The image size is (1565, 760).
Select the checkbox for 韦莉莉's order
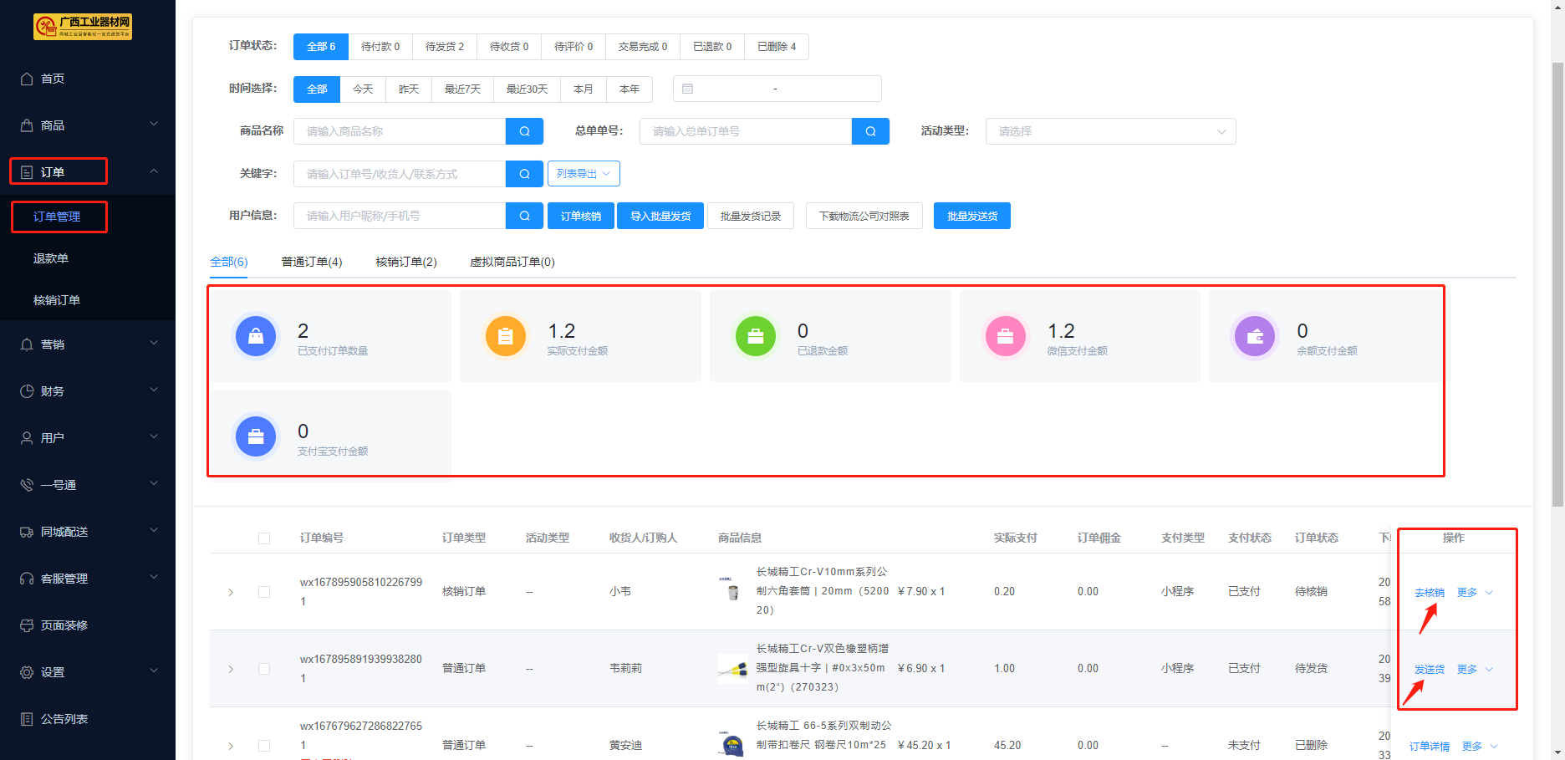point(264,669)
